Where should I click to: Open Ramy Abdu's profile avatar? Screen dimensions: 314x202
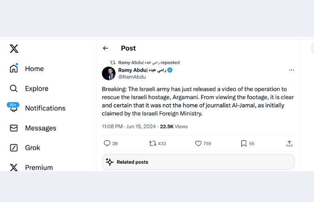(108, 73)
